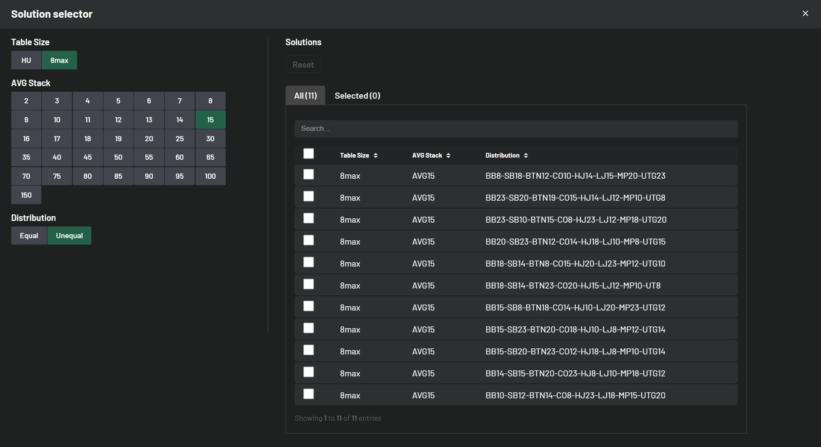The height and width of the screenshot is (447, 821).
Task: Select 8max table size
Action: (59, 60)
